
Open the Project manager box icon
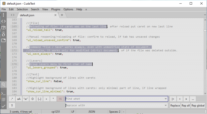click(x=3, y=27)
